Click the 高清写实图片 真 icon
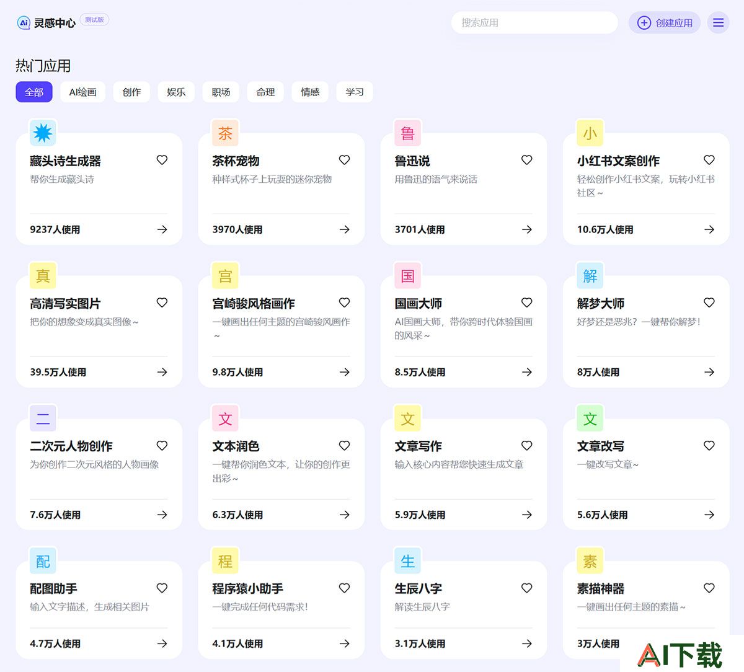Screen dimensions: 744x672 [x=43, y=275]
